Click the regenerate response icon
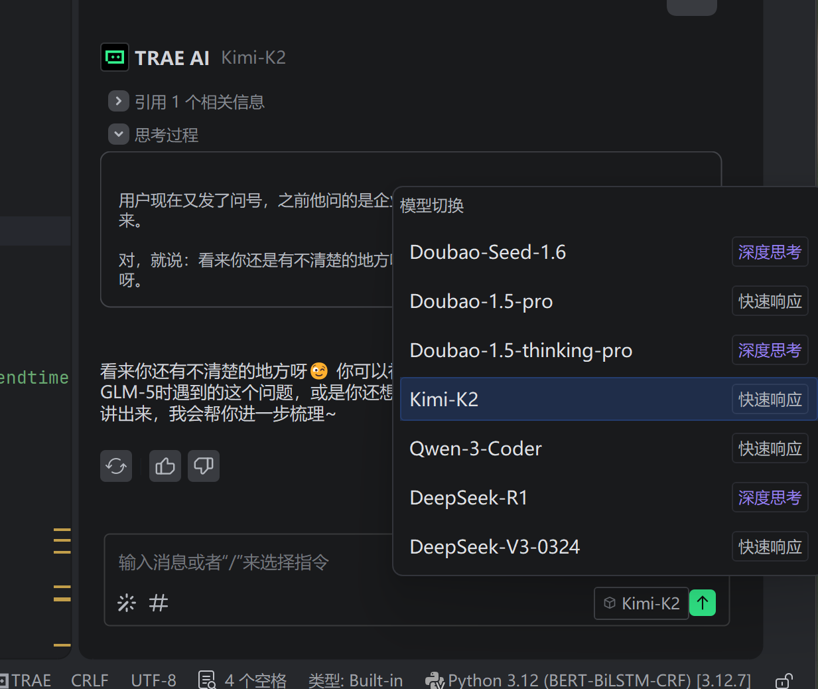Image resolution: width=818 pixels, height=689 pixels. [x=116, y=466]
